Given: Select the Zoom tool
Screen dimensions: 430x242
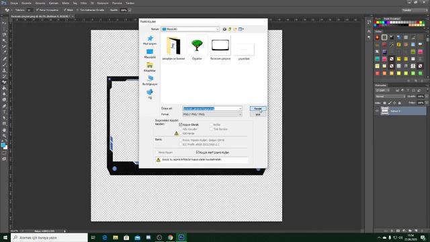Looking at the screenshot, I should pyautogui.click(x=4, y=136).
